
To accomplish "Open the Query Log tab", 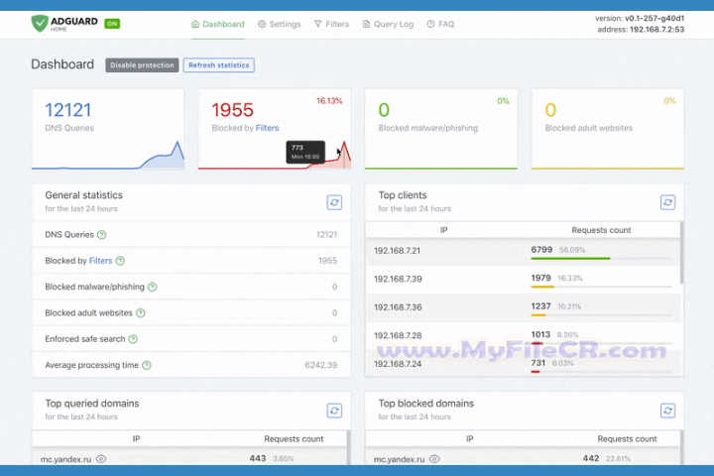I will [x=388, y=24].
